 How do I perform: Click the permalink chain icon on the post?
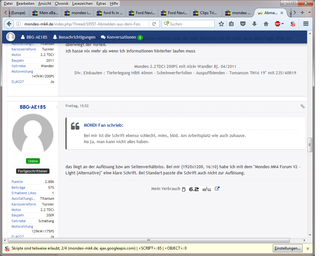(302, 106)
